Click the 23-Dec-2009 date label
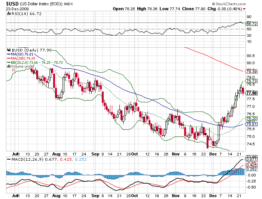Viewport: 262px width, 199px height. 17,9
